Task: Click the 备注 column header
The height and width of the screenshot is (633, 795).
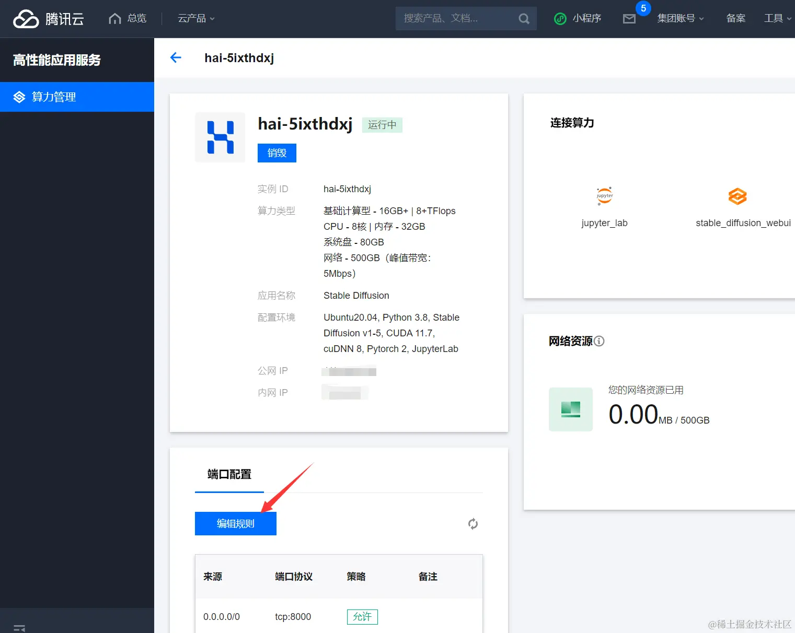Action: [x=428, y=577]
